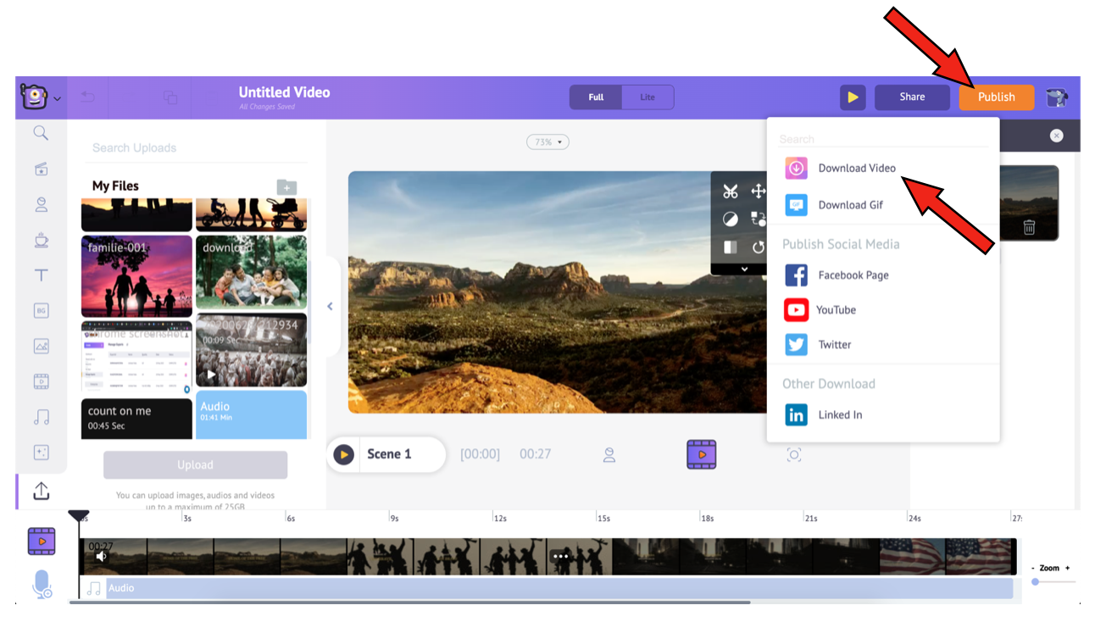
Task: Open the Text tool in the left sidebar
Action: pyautogui.click(x=41, y=275)
